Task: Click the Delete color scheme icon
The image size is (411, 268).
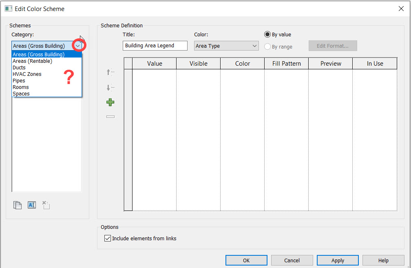Action: [46, 205]
